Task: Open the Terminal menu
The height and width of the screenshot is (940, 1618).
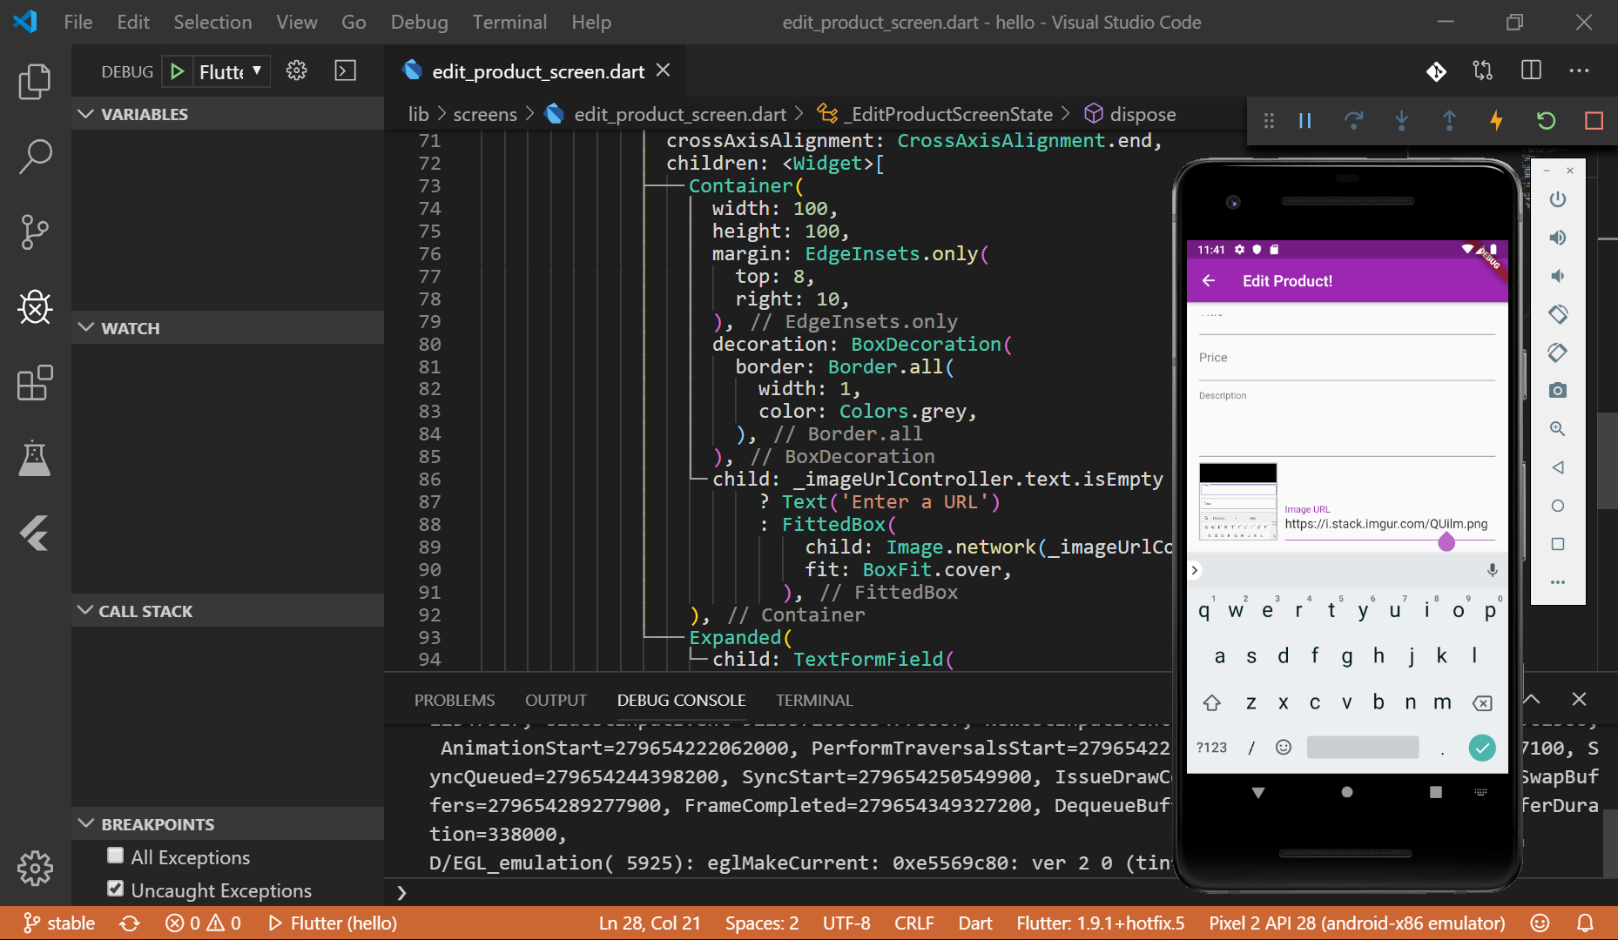Action: click(x=509, y=22)
